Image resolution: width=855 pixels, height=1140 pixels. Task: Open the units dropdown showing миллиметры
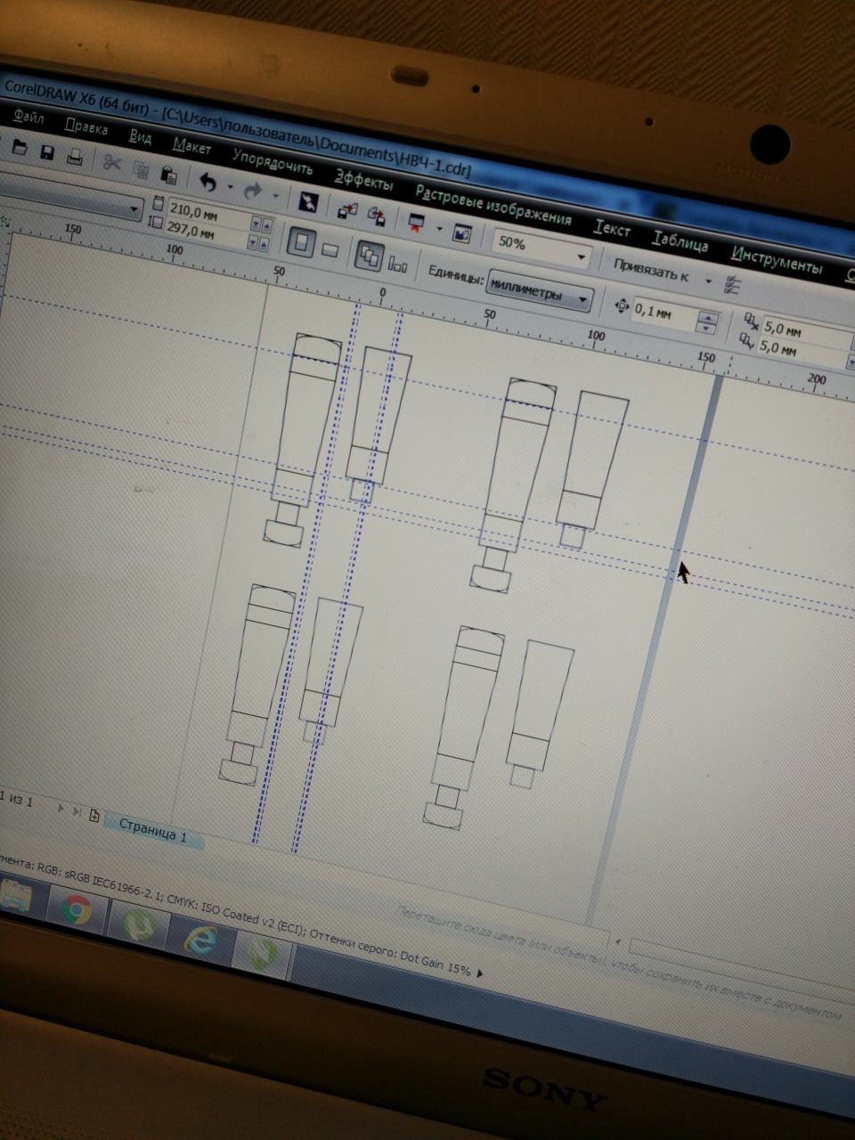click(540, 293)
